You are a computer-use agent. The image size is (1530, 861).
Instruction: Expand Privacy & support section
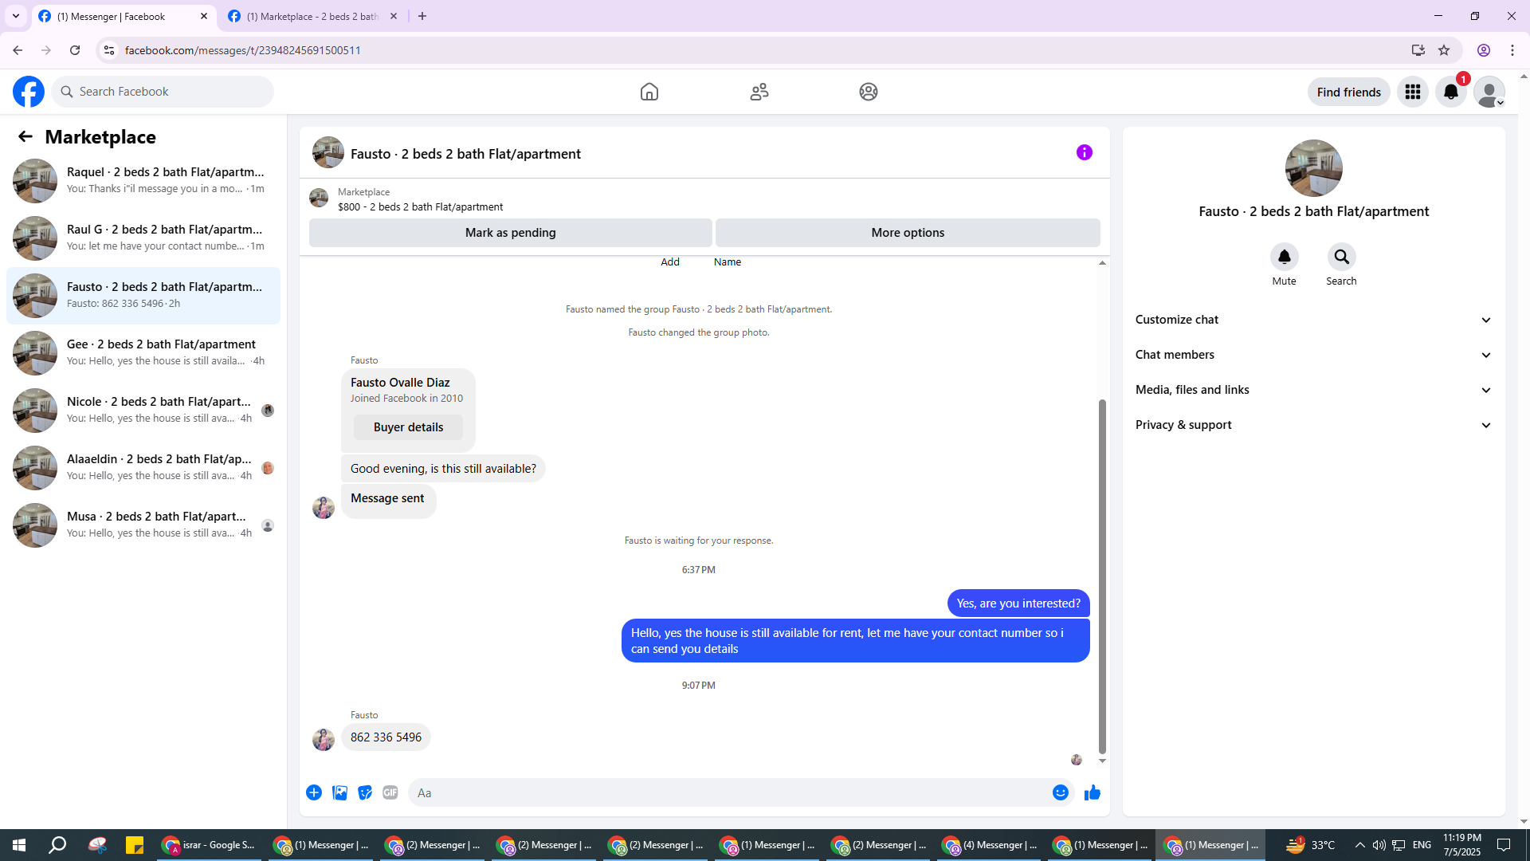1312,425
